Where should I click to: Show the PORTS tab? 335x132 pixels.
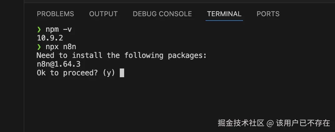[268, 14]
